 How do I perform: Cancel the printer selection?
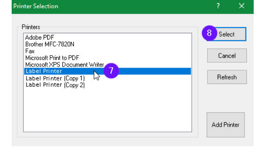pos(227,56)
